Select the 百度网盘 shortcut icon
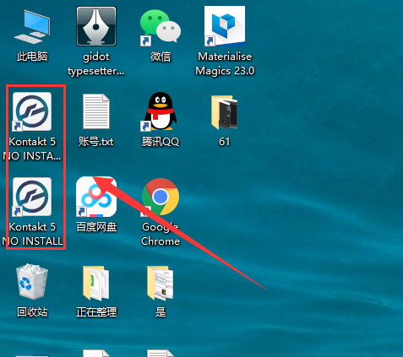The image size is (403, 357). click(x=96, y=197)
